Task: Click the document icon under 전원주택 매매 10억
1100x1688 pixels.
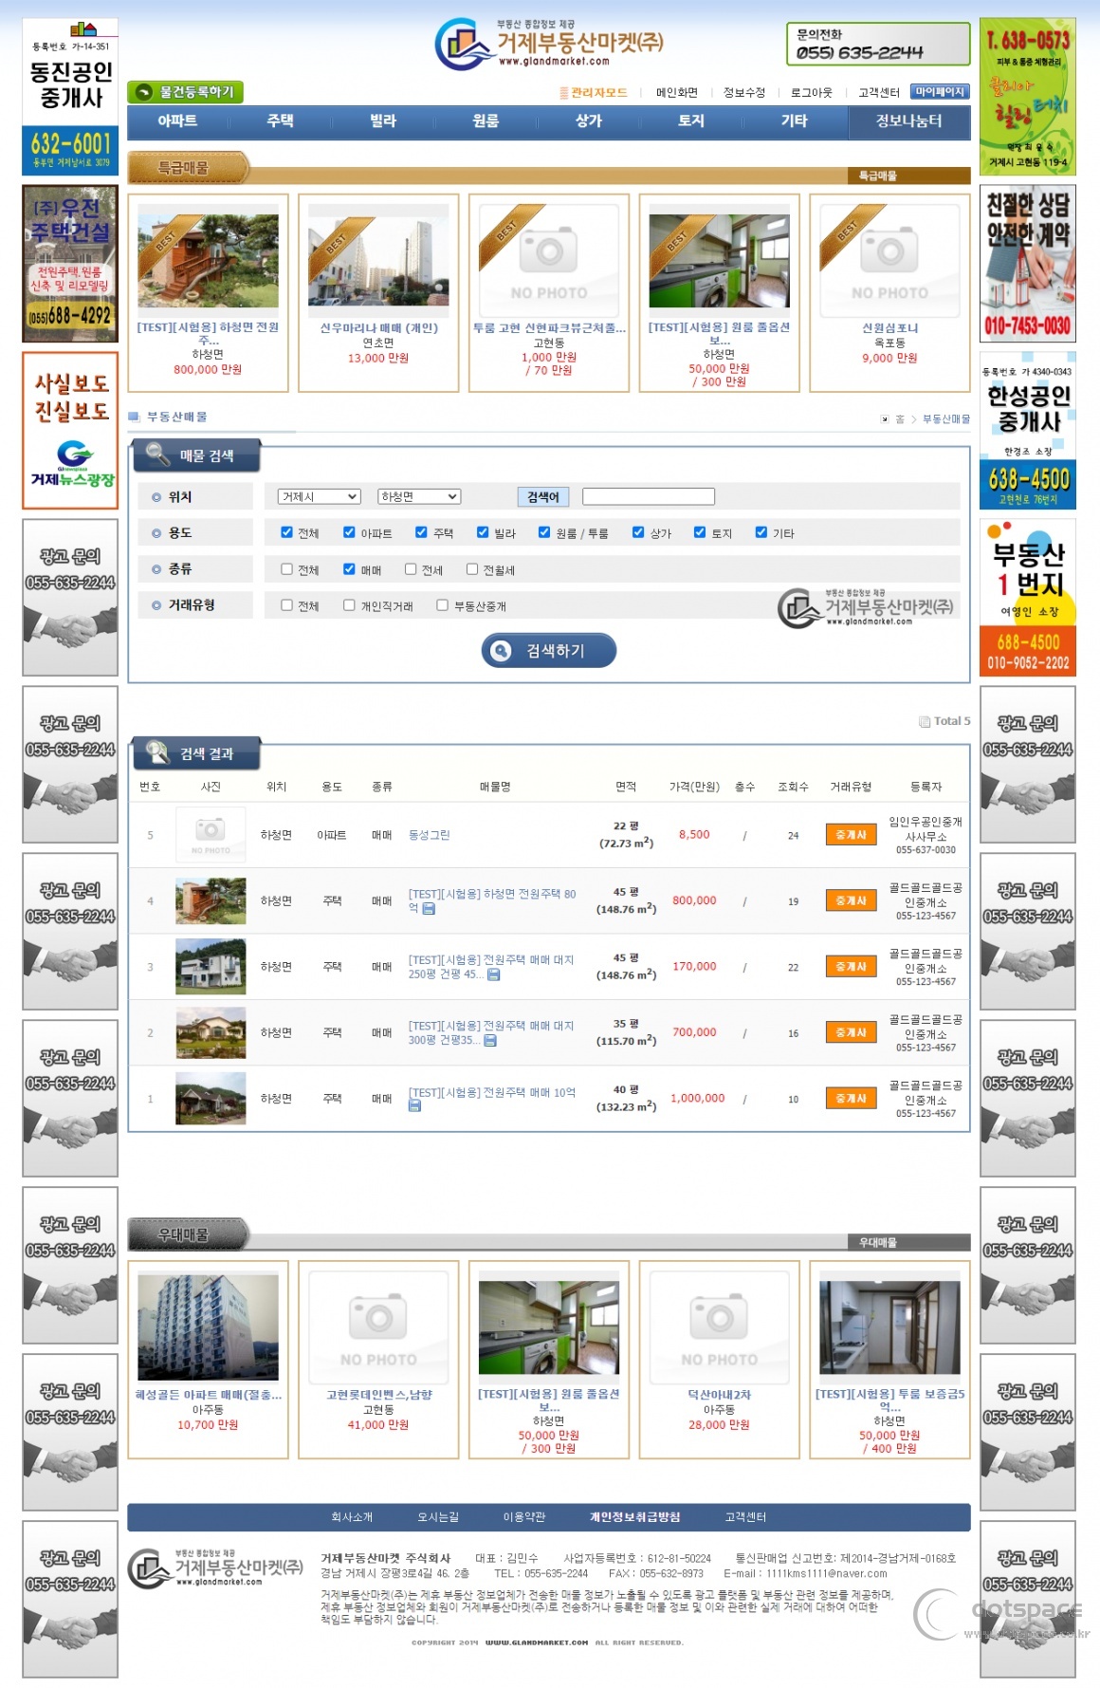Action: coord(414,1106)
